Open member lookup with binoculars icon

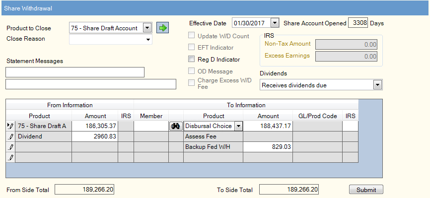pos(176,126)
